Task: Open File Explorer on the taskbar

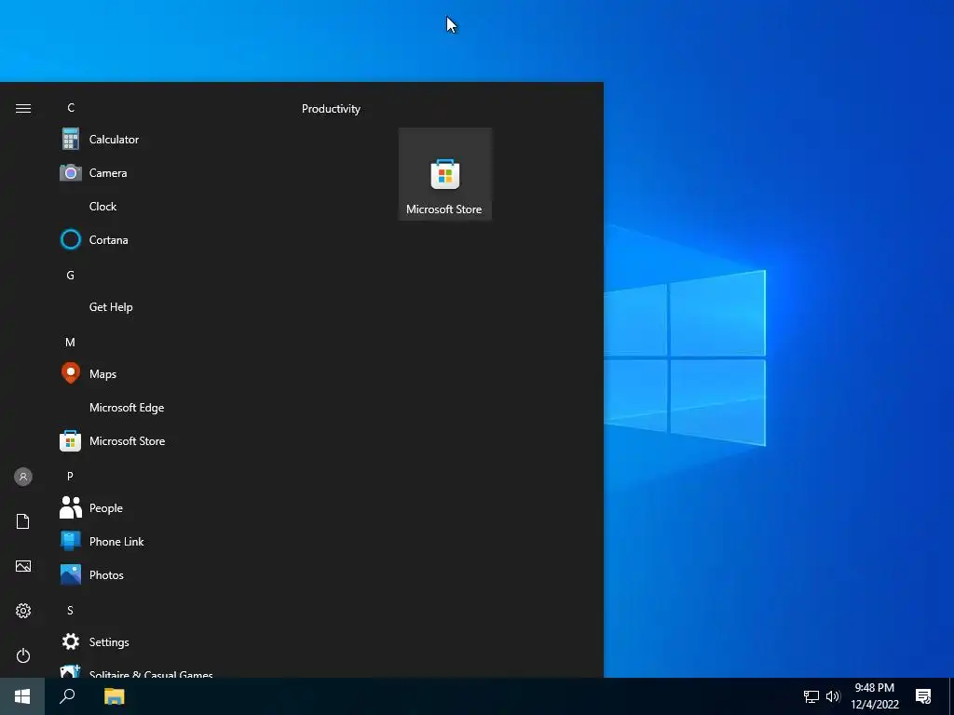Action: pyautogui.click(x=114, y=696)
